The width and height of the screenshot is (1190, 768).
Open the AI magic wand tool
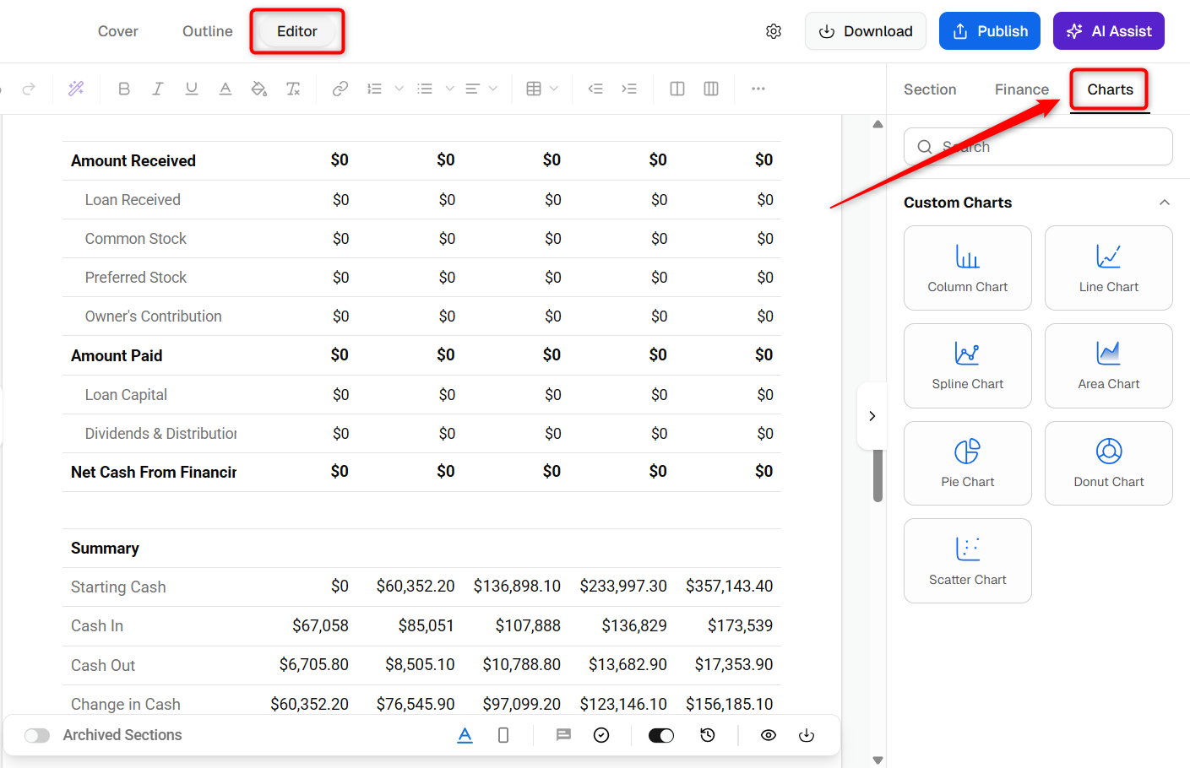tap(76, 89)
